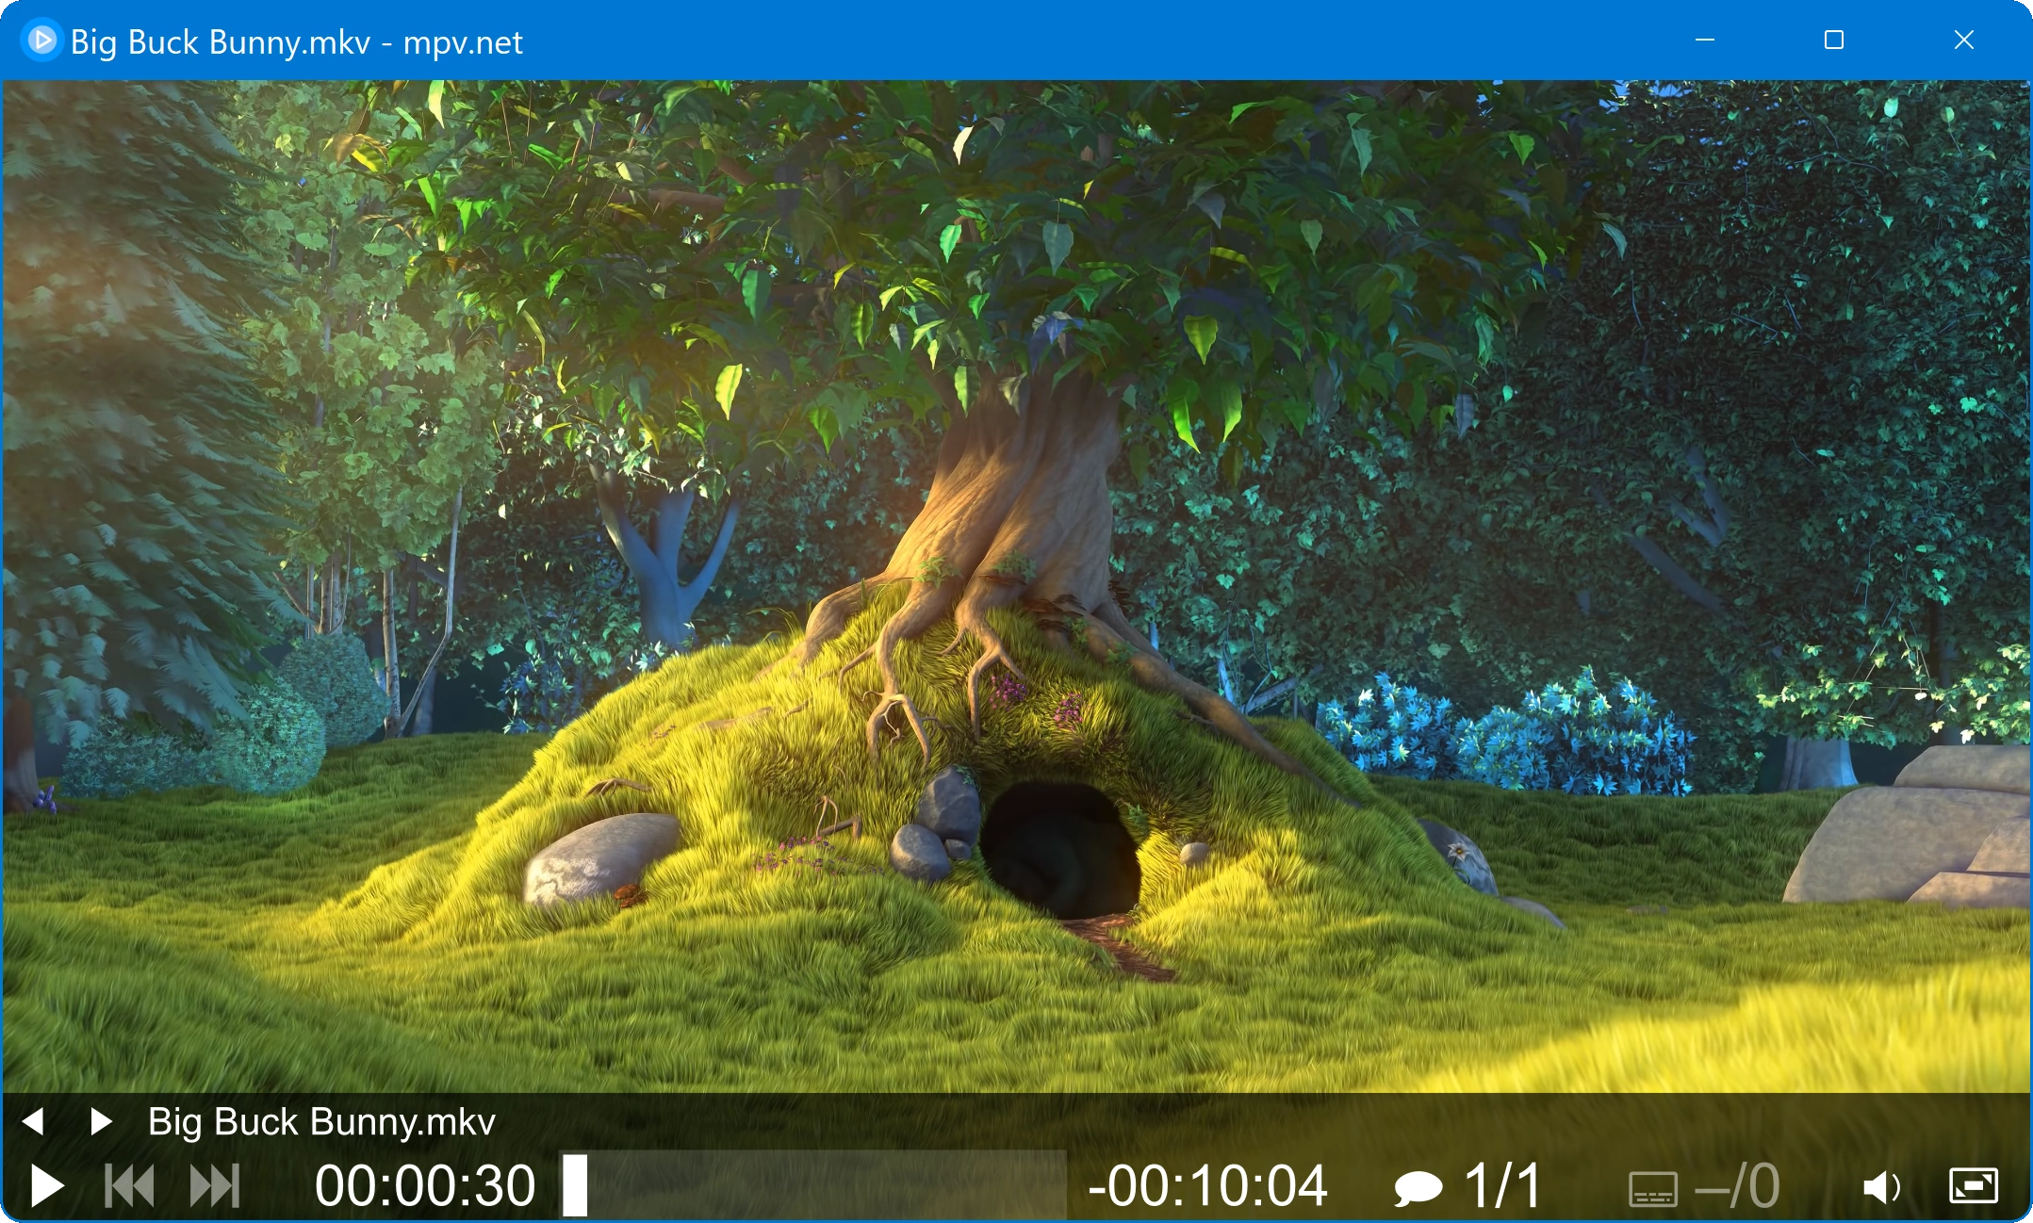Skip to next chapter
The width and height of the screenshot is (2033, 1223).
[x=215, y=1185]
